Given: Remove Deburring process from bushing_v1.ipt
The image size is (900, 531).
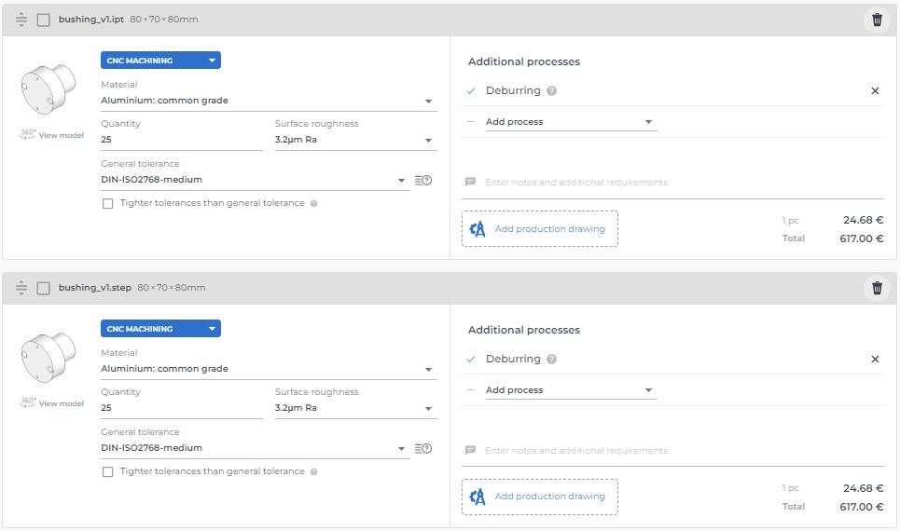Looking at the screenshot, I should pyautogui.click(x=875, y=91).
